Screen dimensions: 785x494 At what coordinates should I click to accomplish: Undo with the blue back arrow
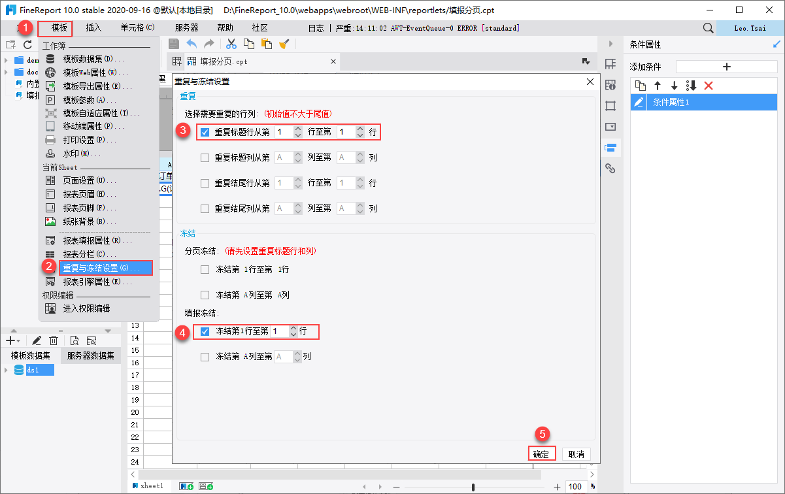(x=192, y=44)
